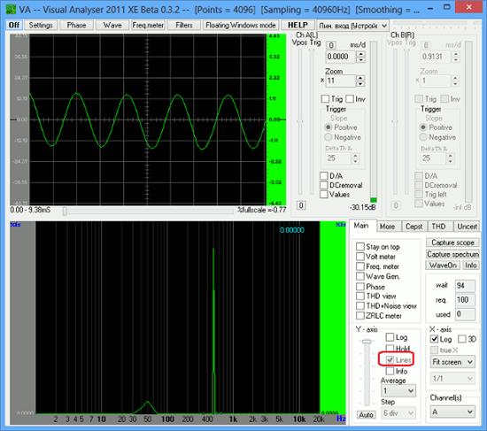Click the Auto button under Y-axis slider

366,414
